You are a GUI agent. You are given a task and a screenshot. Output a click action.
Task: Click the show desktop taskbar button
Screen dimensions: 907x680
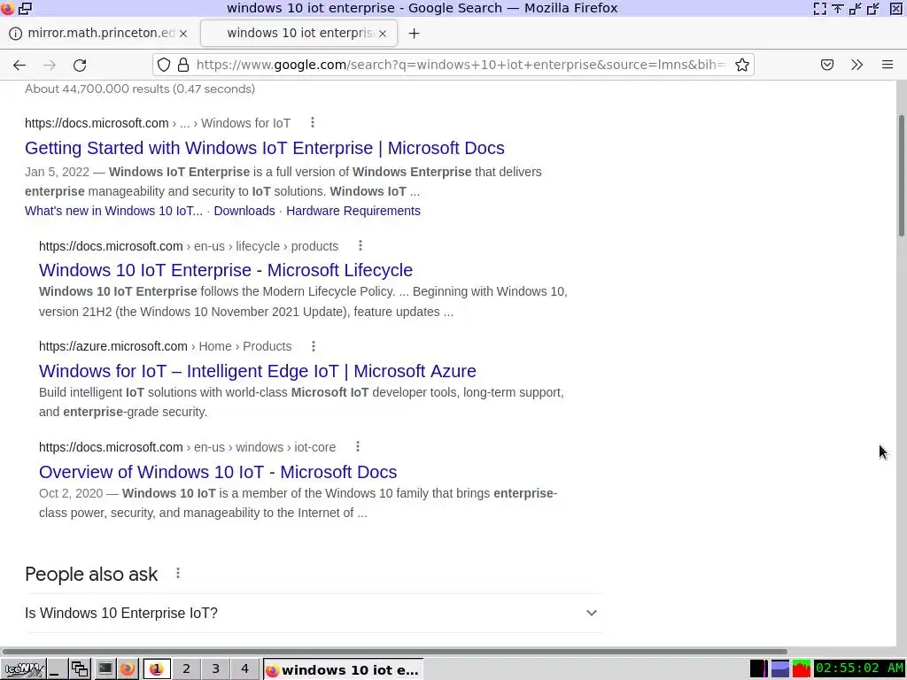pyautogui.click(x=56, y=669)
